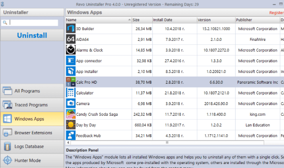Click the 3D Builder app icon
Image resolution: width=284 pixels, height=168 pixels.
[71, 29]
